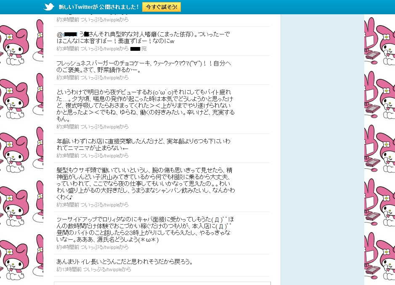Open the ついっぷる/twipple link under the 対人嗜癖 tweet
Viewport: 395px width, 285px height.
pos(101,49)
